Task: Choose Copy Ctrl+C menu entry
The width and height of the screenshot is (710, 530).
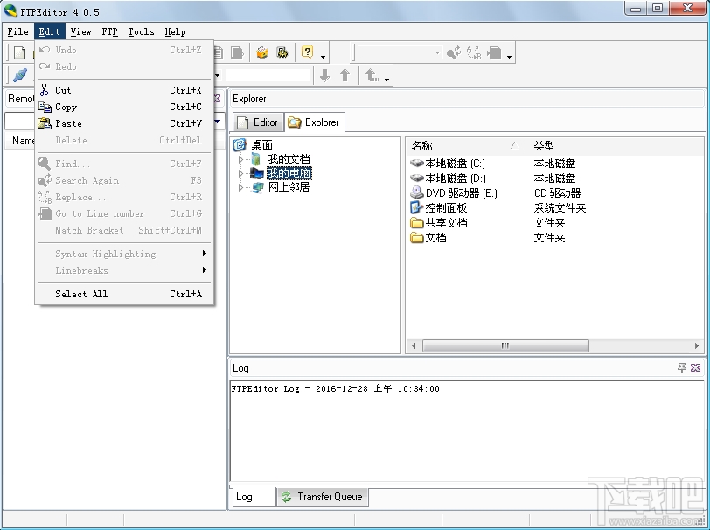Action: tap(123, 107)
